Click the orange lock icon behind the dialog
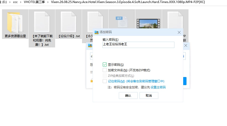This screenshot has width=227, height=126. point(92,81)
